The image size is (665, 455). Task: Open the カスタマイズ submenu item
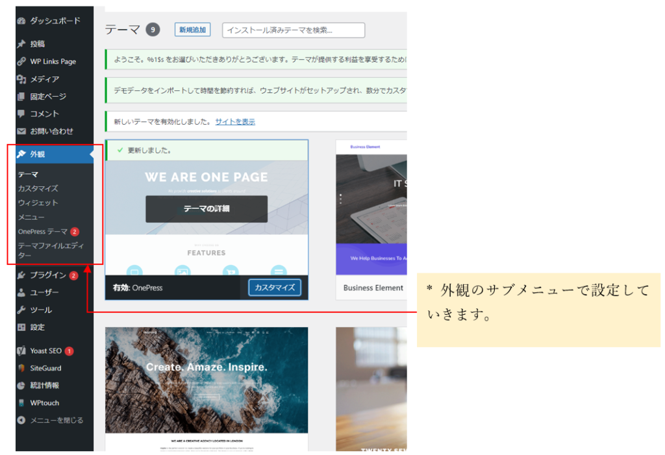tap(38, 189)
